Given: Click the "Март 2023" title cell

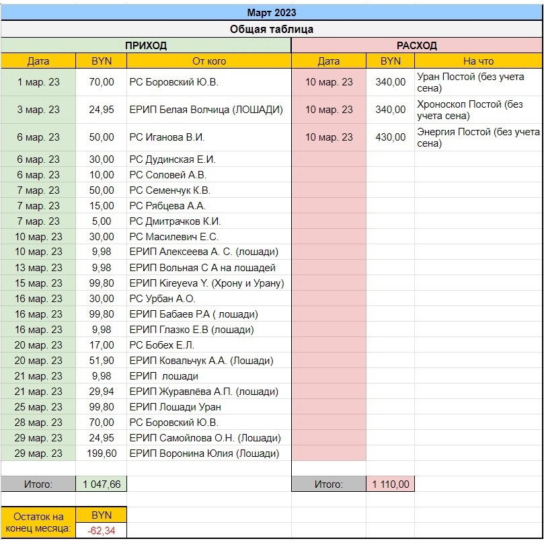Looking at the screenshot, I should point(272,13).
